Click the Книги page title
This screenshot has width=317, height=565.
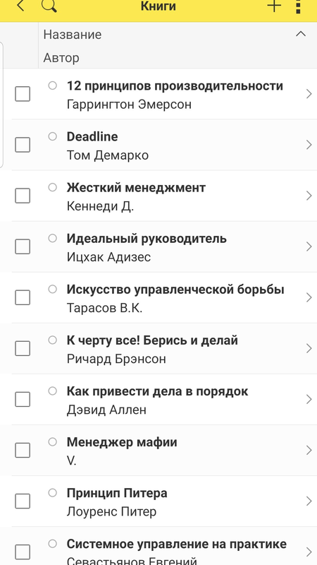pyautogui.click(x=158, y=6)
